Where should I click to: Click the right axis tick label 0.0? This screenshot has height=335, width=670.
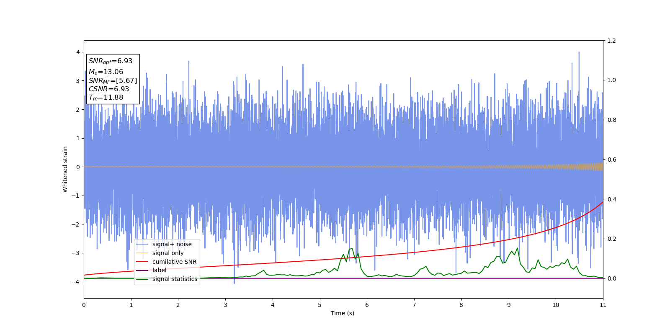[x=611, y=278]
